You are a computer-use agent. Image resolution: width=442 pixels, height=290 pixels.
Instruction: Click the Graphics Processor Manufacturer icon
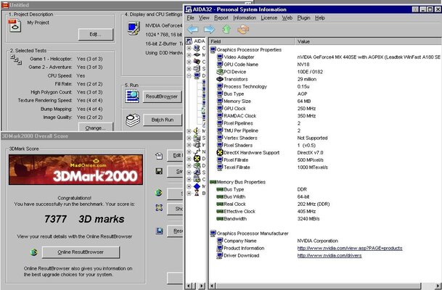click(213, 233)
